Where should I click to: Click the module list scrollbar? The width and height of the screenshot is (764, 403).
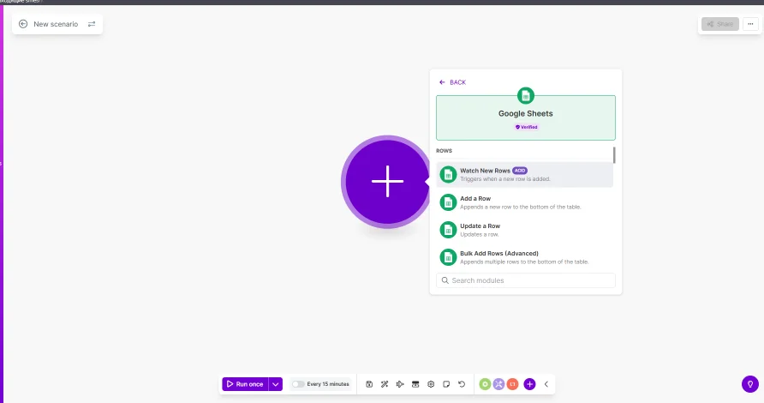click(614, 155)
